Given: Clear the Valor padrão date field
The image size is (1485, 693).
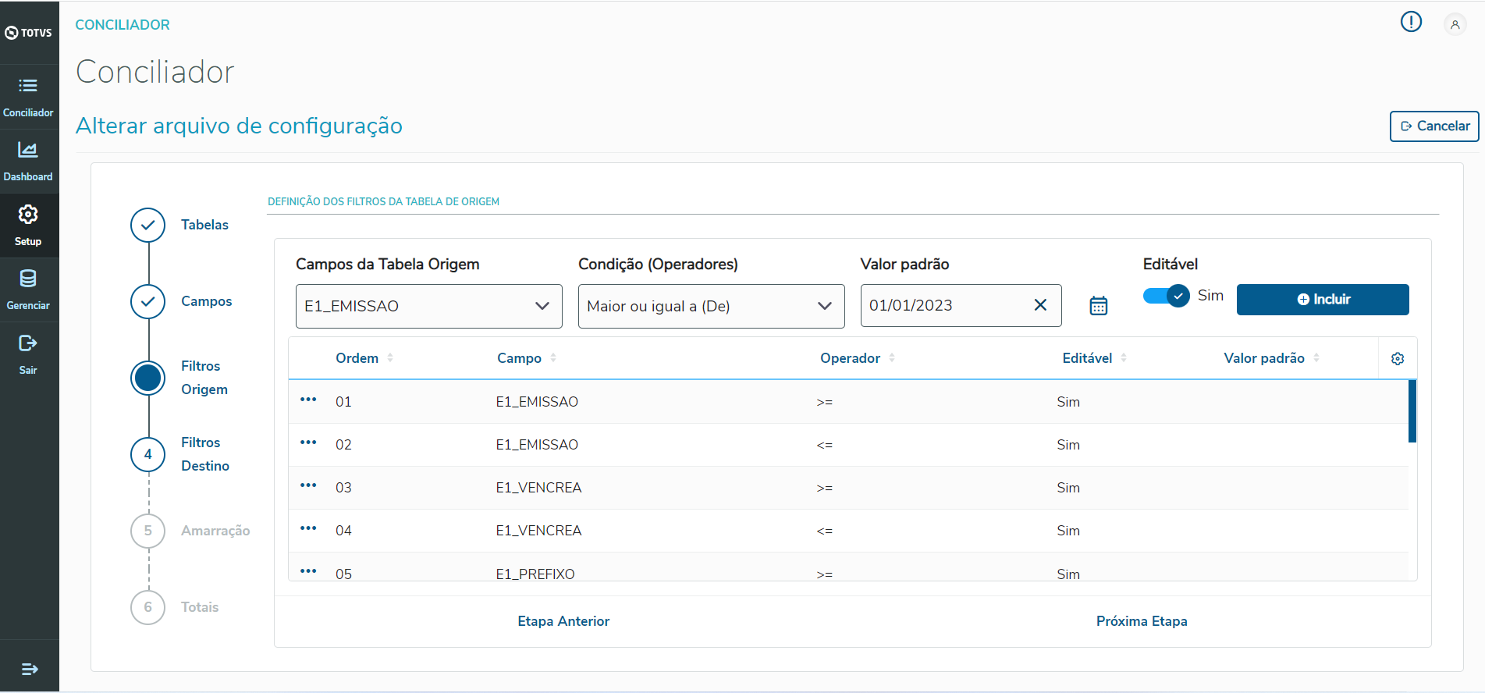Looking at the screenshot, I should (1040, 305).
